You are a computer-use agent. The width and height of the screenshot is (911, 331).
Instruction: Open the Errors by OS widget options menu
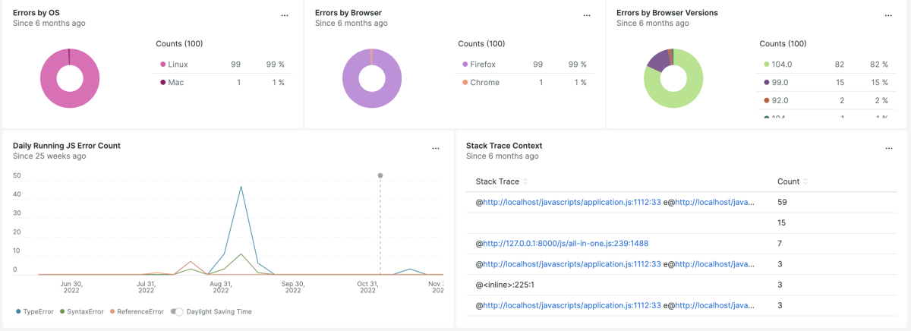point(285,15)
